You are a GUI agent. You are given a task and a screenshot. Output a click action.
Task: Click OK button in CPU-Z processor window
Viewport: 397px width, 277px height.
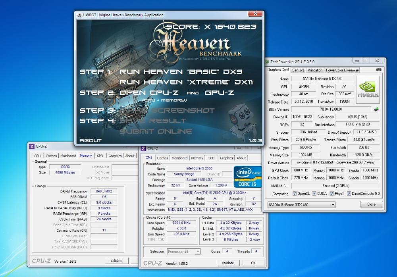[253, 263]
